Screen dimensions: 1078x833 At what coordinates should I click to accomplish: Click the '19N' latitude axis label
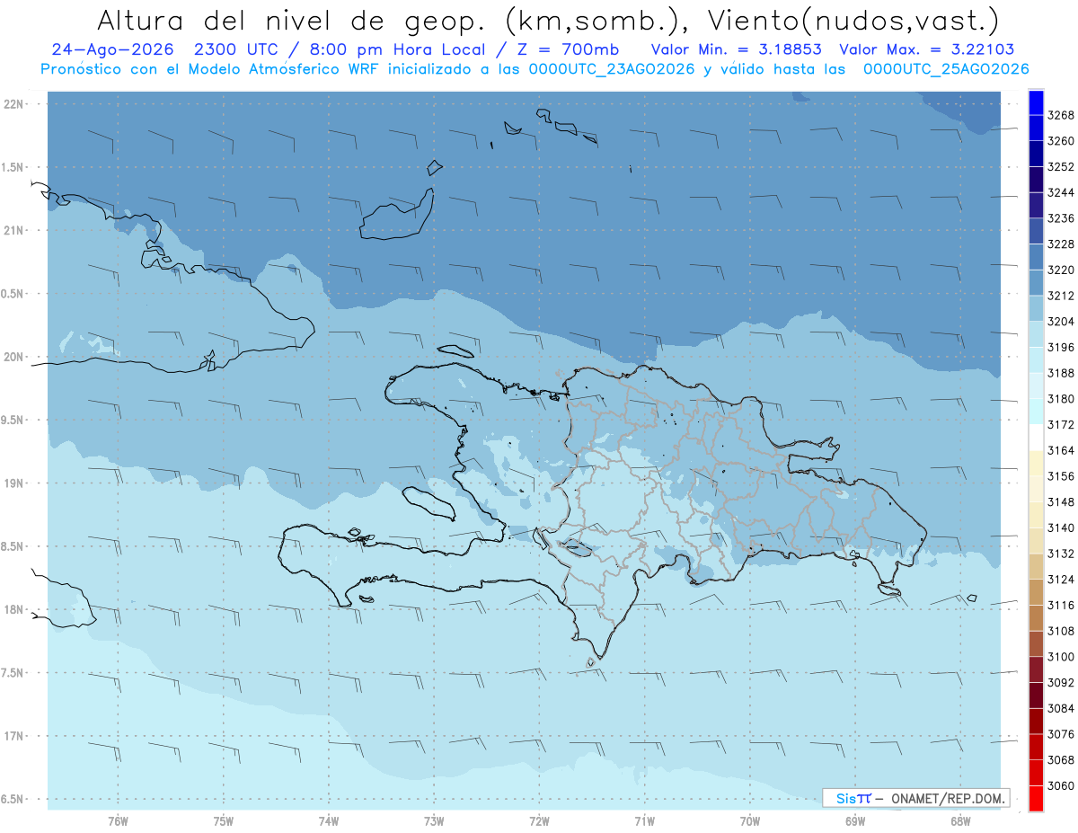[x=13, y=483]
